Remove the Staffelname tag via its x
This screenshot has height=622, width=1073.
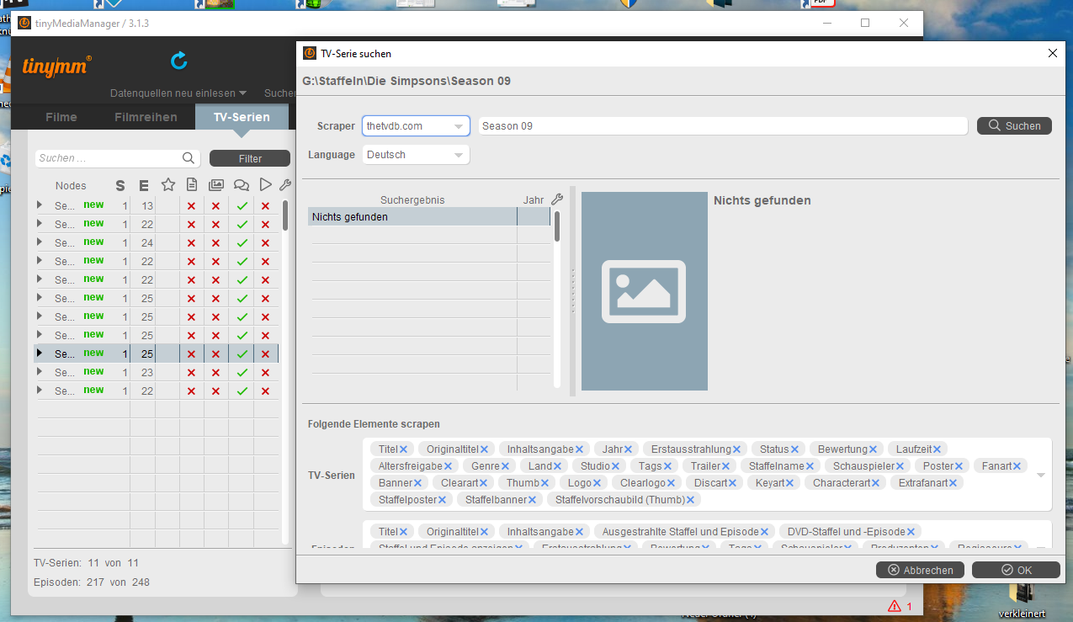click(x=810, y=466)
